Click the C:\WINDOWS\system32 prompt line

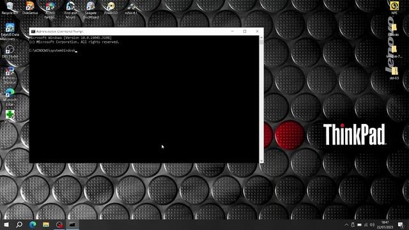(53, 50)
